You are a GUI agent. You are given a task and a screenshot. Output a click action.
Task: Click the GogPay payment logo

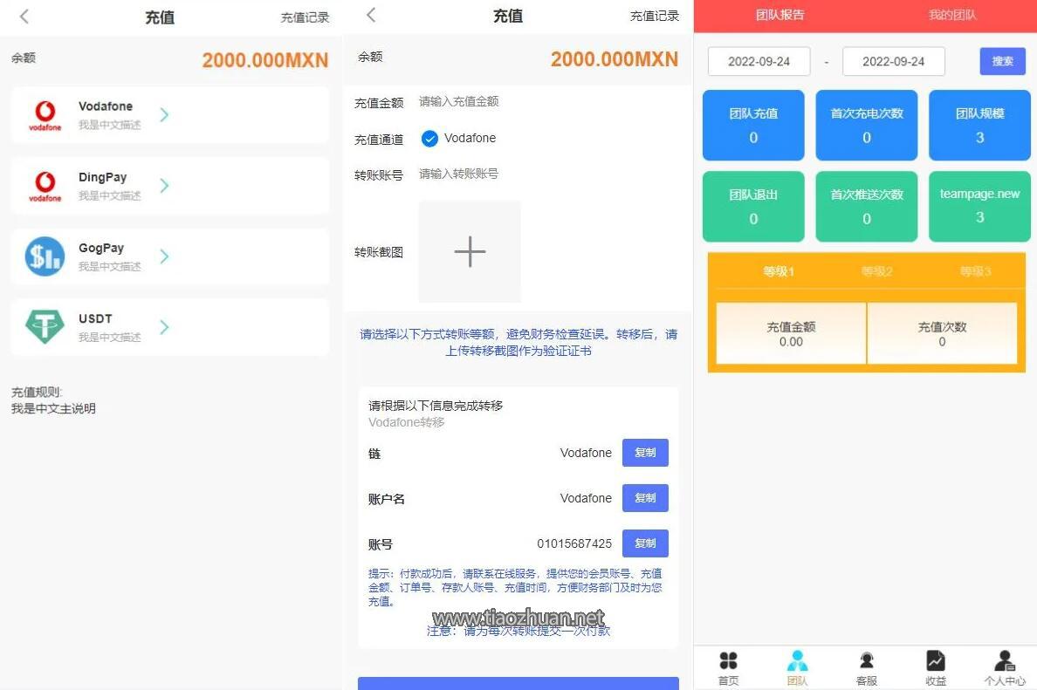45,256
